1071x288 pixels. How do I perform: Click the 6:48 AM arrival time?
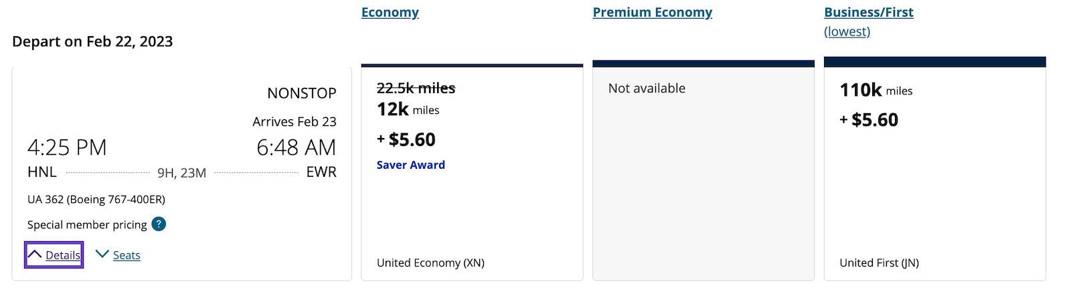[x=297, y=147]
